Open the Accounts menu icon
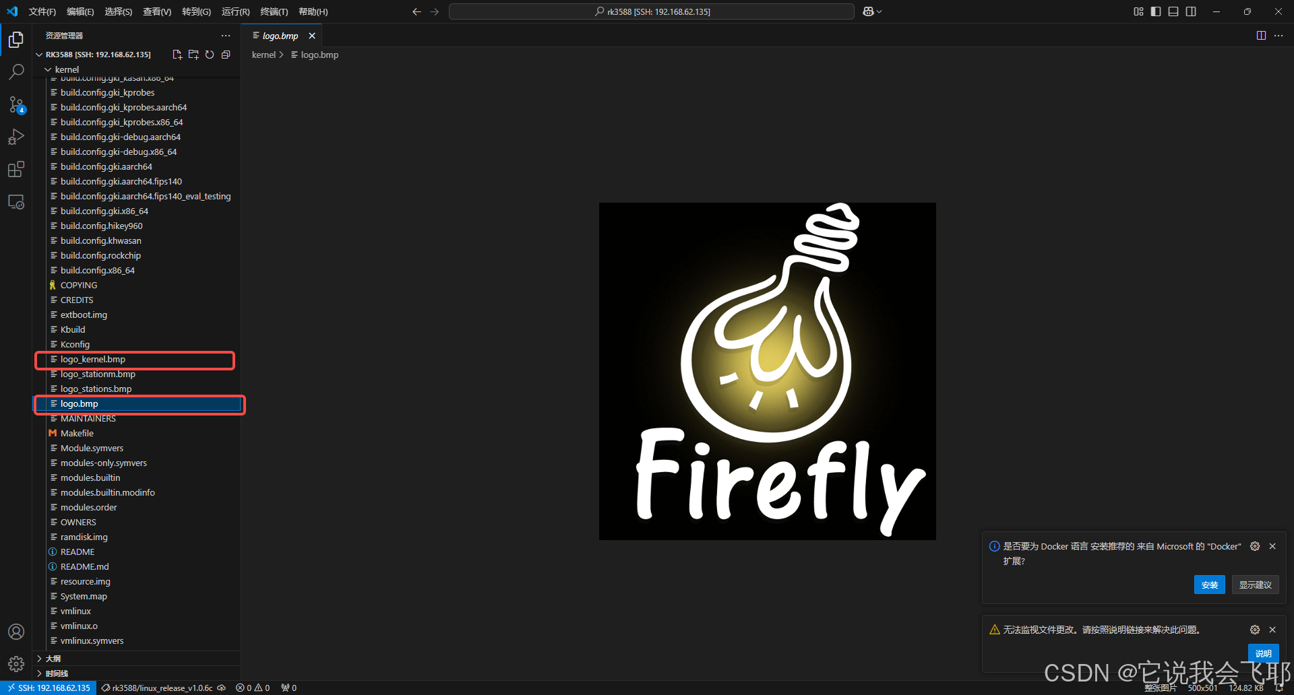This screenshot has height=695, width=1294. coord(16,632)
